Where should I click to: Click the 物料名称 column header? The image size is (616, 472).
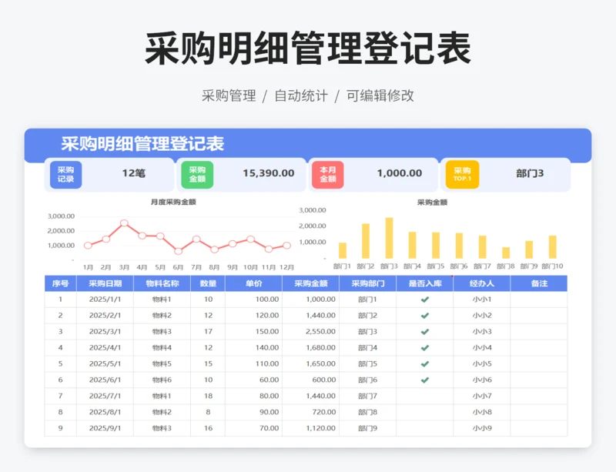pos(162,283)
